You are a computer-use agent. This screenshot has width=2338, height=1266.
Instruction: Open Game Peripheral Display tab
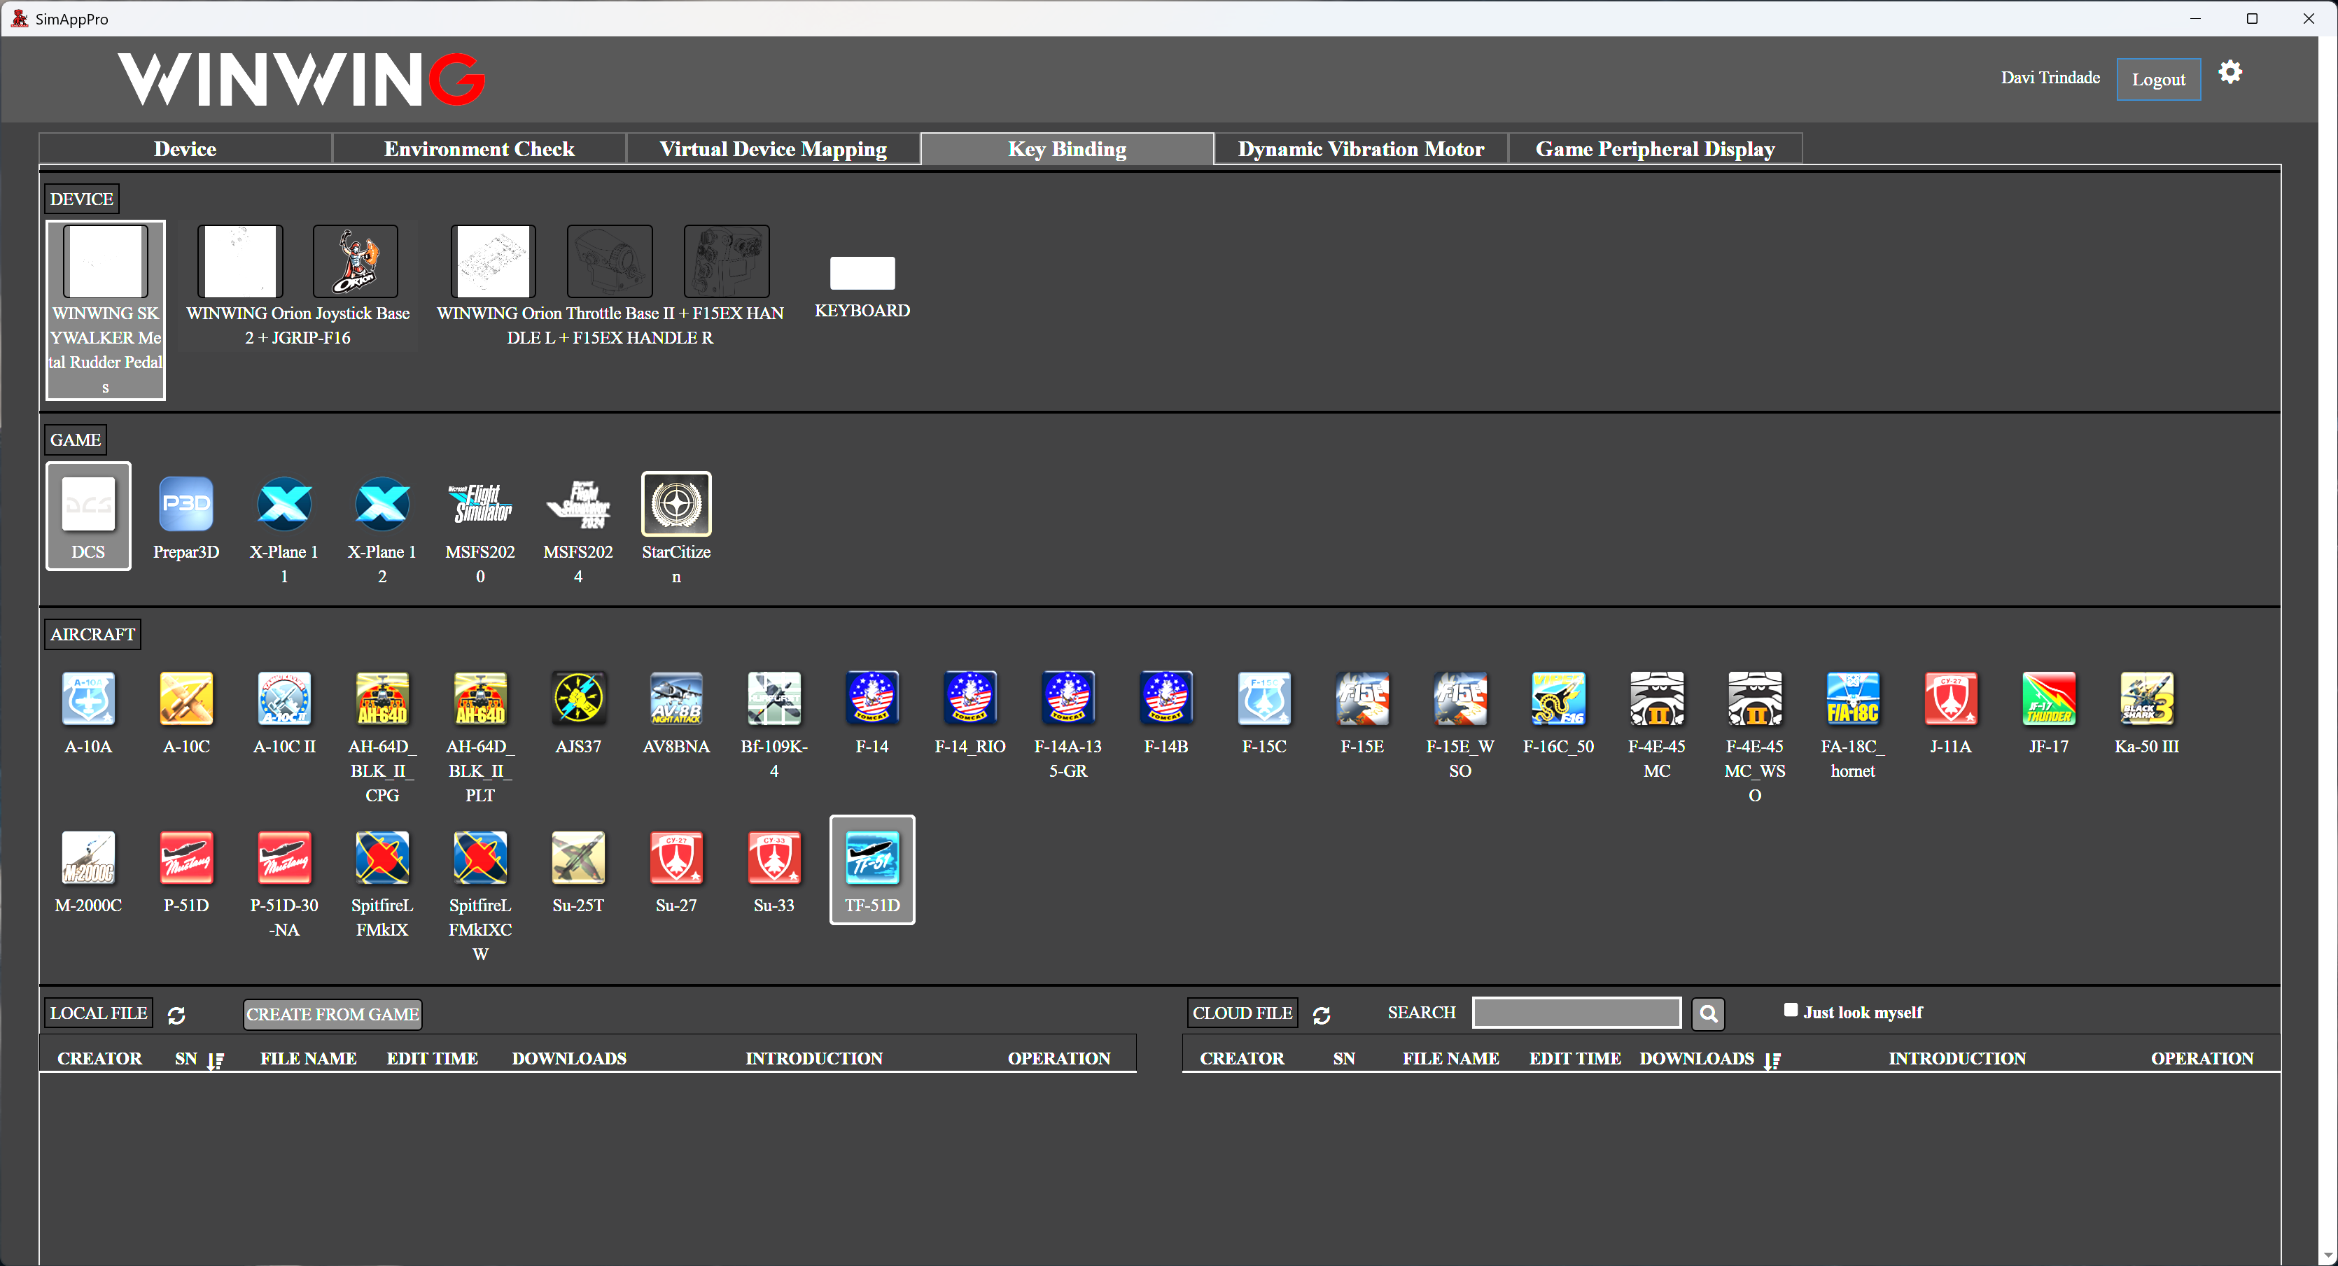[x=1655, y=149]
